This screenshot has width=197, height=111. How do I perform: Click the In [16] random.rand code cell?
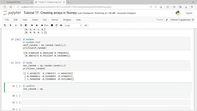pyautogui.click(x=106, y=43)
